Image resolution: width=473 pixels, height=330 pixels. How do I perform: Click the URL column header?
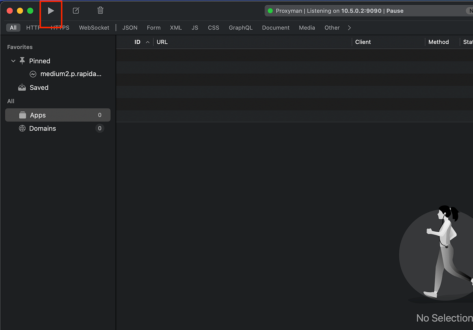(162, 42)
